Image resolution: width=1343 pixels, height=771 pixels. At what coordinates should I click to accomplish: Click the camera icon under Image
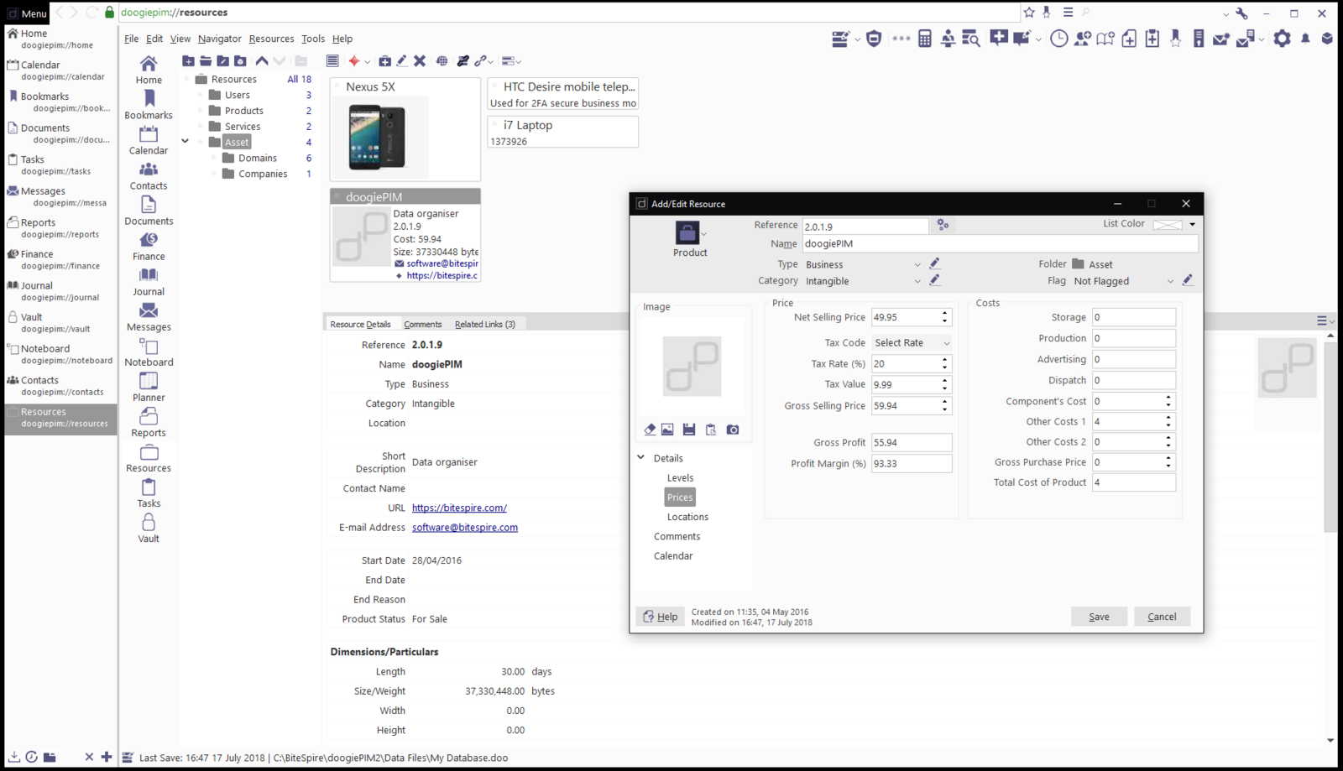point(733,430)
